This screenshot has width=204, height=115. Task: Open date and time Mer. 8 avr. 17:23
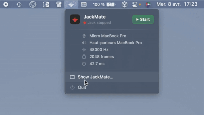177,4
